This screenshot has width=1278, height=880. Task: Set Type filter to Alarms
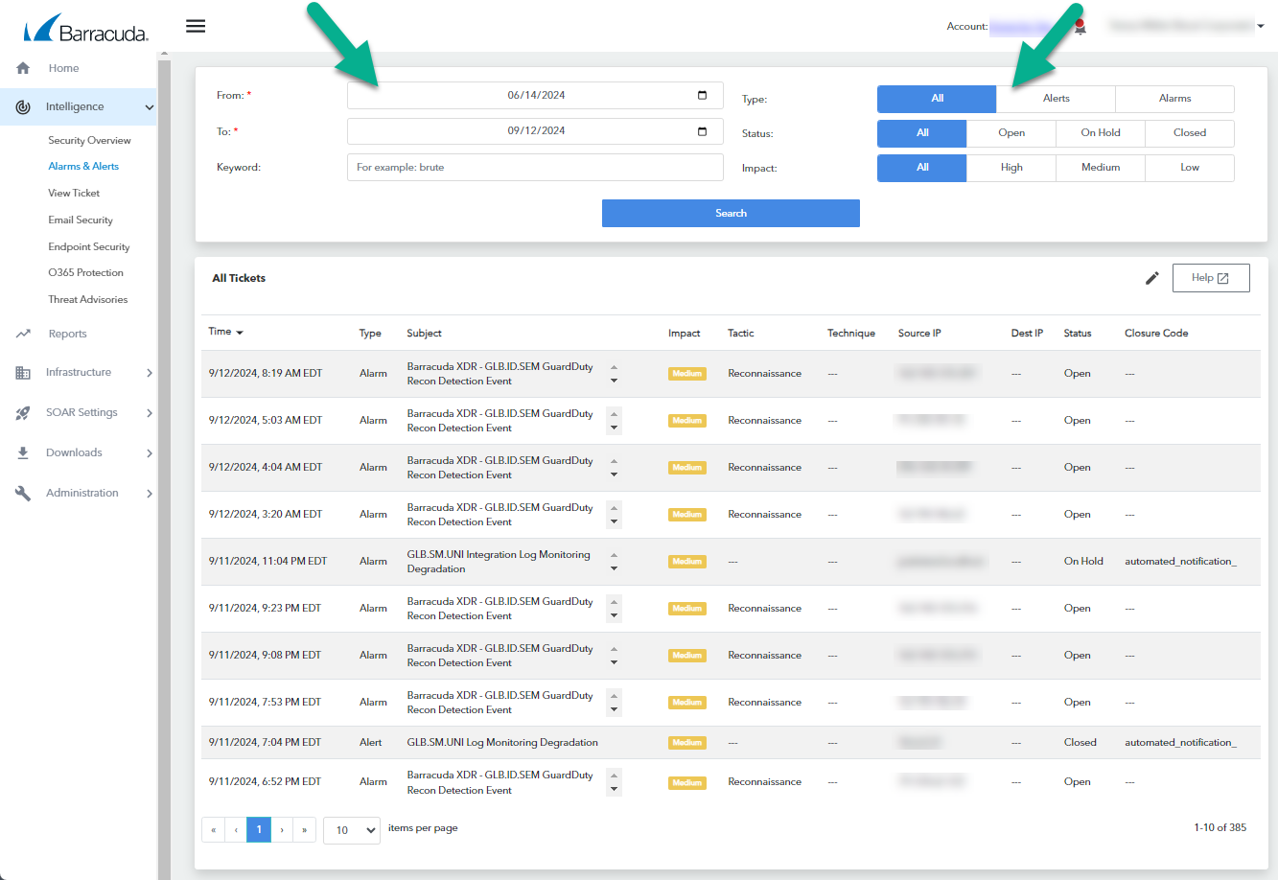pyautogui.click(x=1175, y=99)
